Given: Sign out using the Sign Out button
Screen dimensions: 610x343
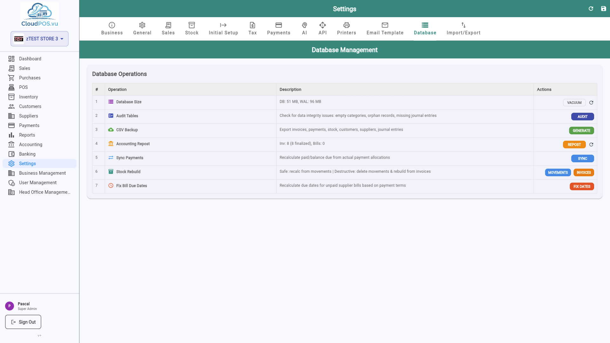Looking at the screenshot, I should tap(23, 322).
